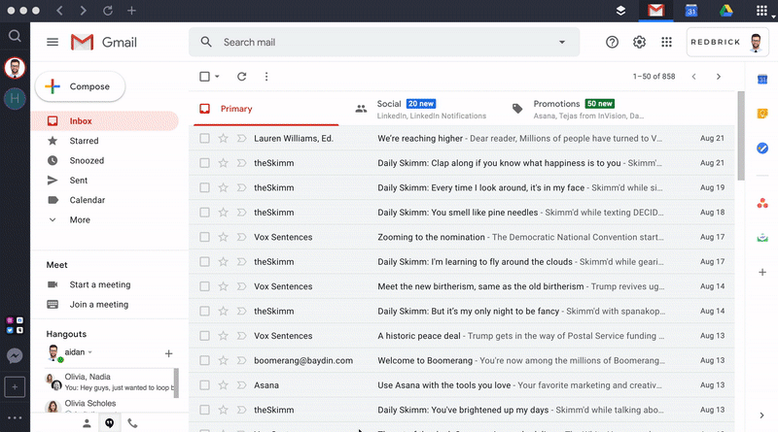Check the You've brightened up my days email
This screenshot has width=778, height=432.
[x=204, y=410]
